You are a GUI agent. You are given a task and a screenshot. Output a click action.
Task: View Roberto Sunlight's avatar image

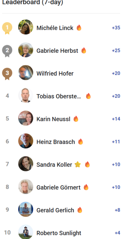(26, 232)
